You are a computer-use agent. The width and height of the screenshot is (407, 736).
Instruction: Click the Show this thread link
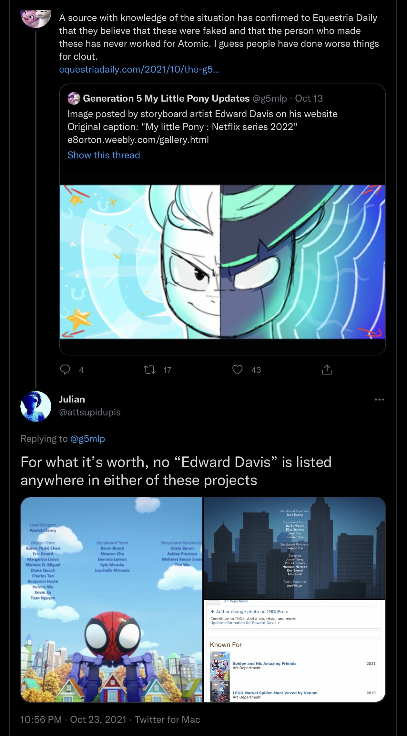coord(104,155)
